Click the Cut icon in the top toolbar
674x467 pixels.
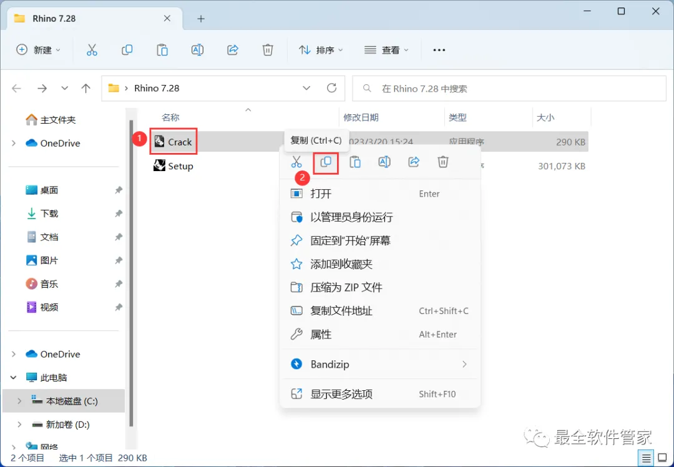[92, 50]
